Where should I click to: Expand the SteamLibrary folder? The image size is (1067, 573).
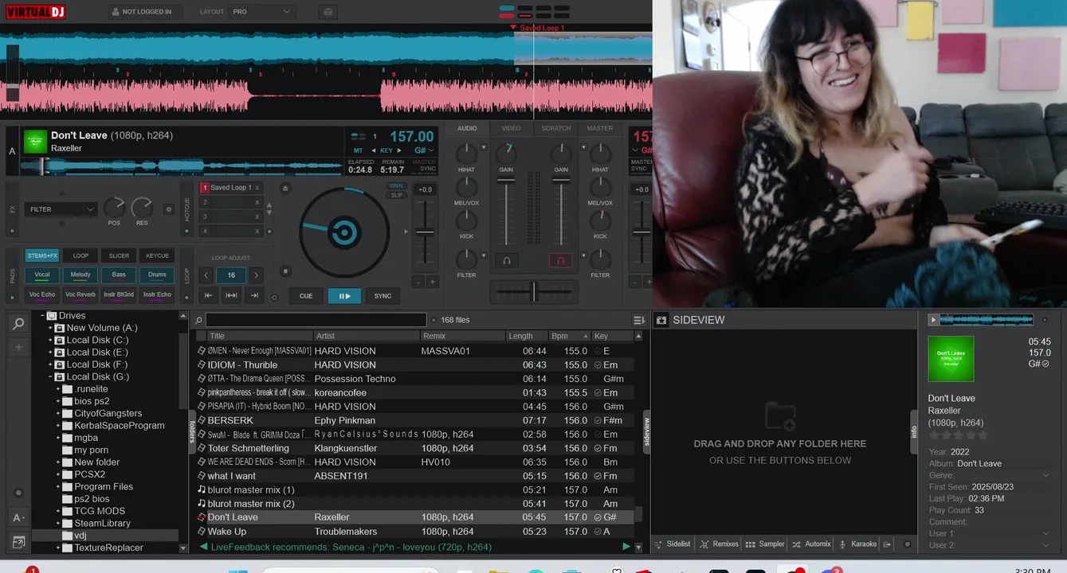[x=58, y=523]
